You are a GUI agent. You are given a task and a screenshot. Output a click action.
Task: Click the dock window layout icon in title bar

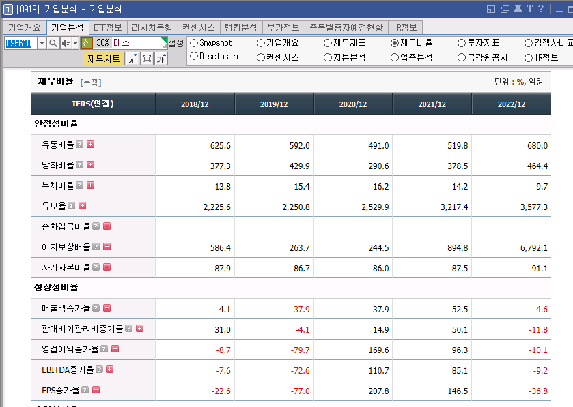491,9
